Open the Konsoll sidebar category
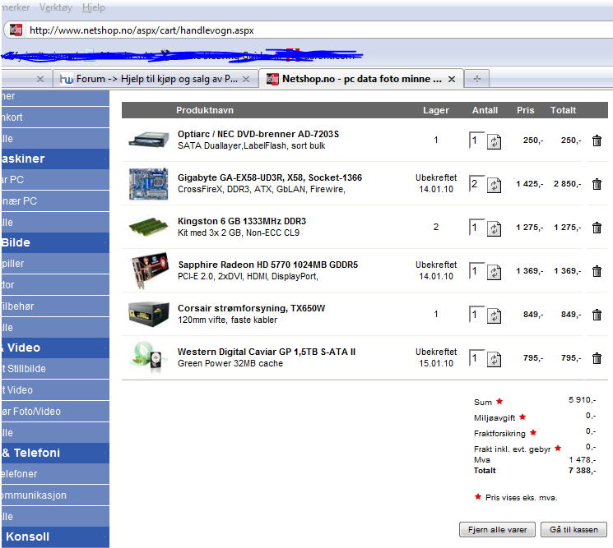The height and width of the screenshot is (548, 613). point(55,536)
